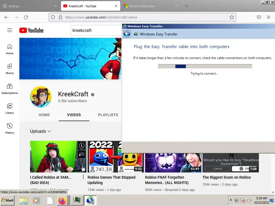Click Watch Later clock on first video

[x=82, y=146]
